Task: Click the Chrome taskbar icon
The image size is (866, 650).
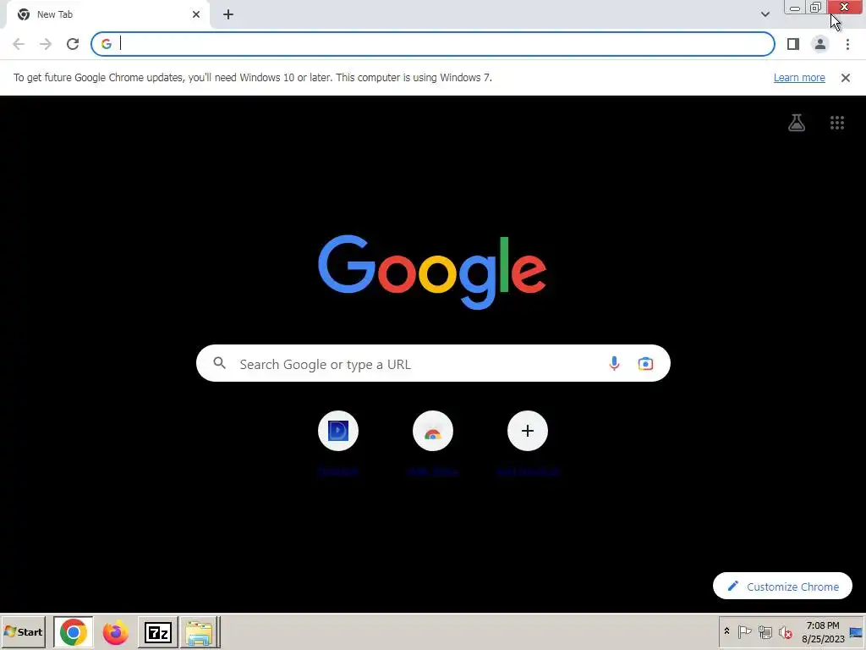Action: click(73, 632)
